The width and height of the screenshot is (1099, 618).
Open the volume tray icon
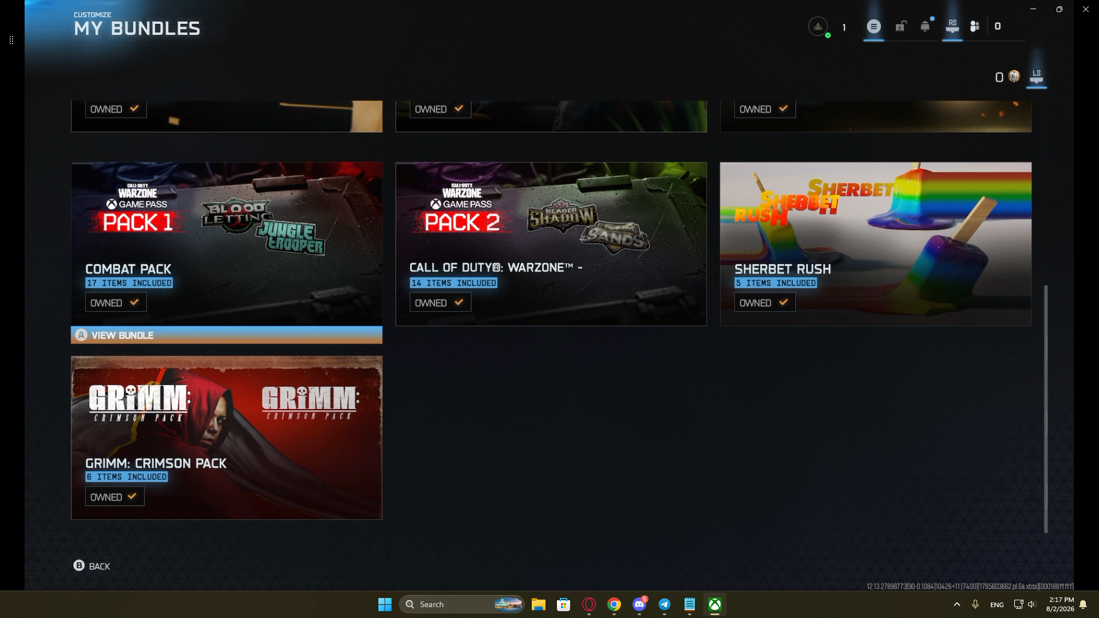coord(1031,604)
